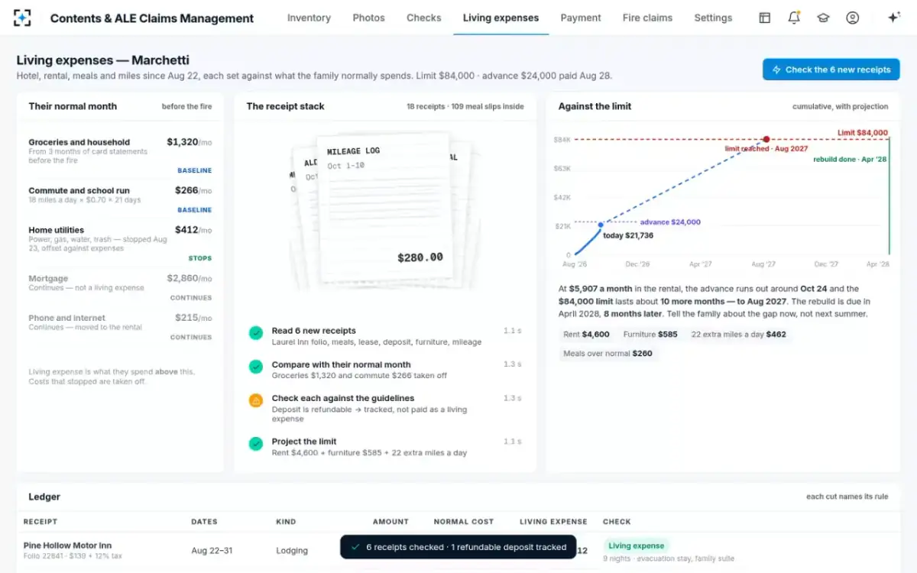Image resolution: width=917 pixels, height=573 pixels.
Task: Switch to the Payment tab
Action: click(x=581, y=18)
